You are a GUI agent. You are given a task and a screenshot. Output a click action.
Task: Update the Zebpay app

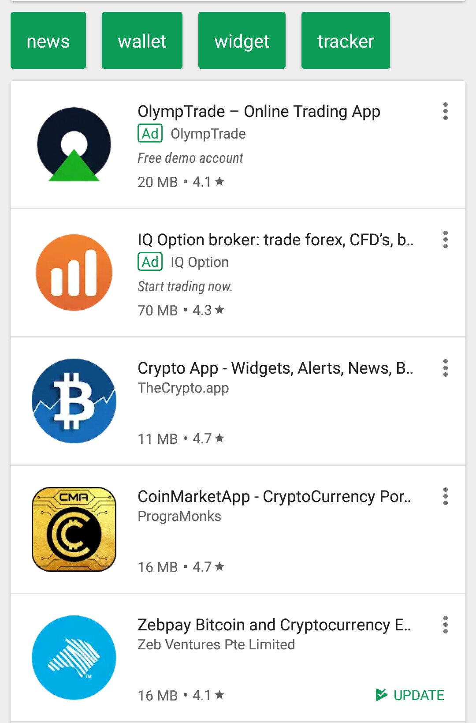click(x=410, y=695)
